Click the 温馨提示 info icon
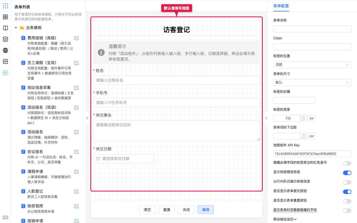 point(101,52)
